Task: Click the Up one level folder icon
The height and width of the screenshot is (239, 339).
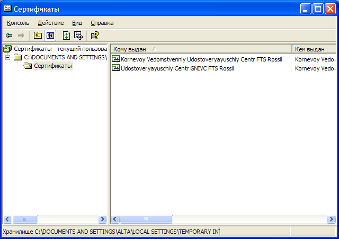Action: 38,36
